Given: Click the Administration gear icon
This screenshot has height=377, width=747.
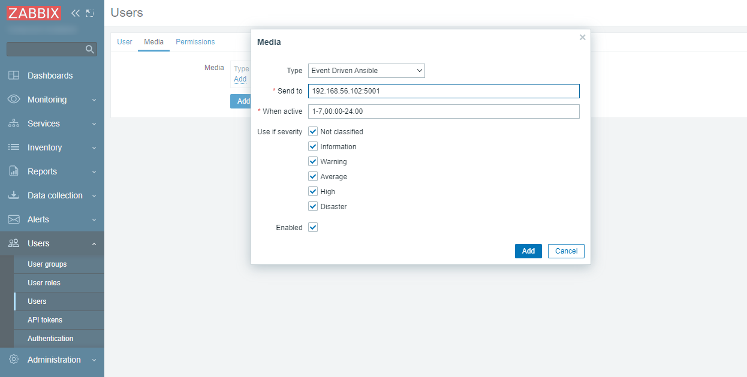Looking at the screenshot, I should (14, 360).
